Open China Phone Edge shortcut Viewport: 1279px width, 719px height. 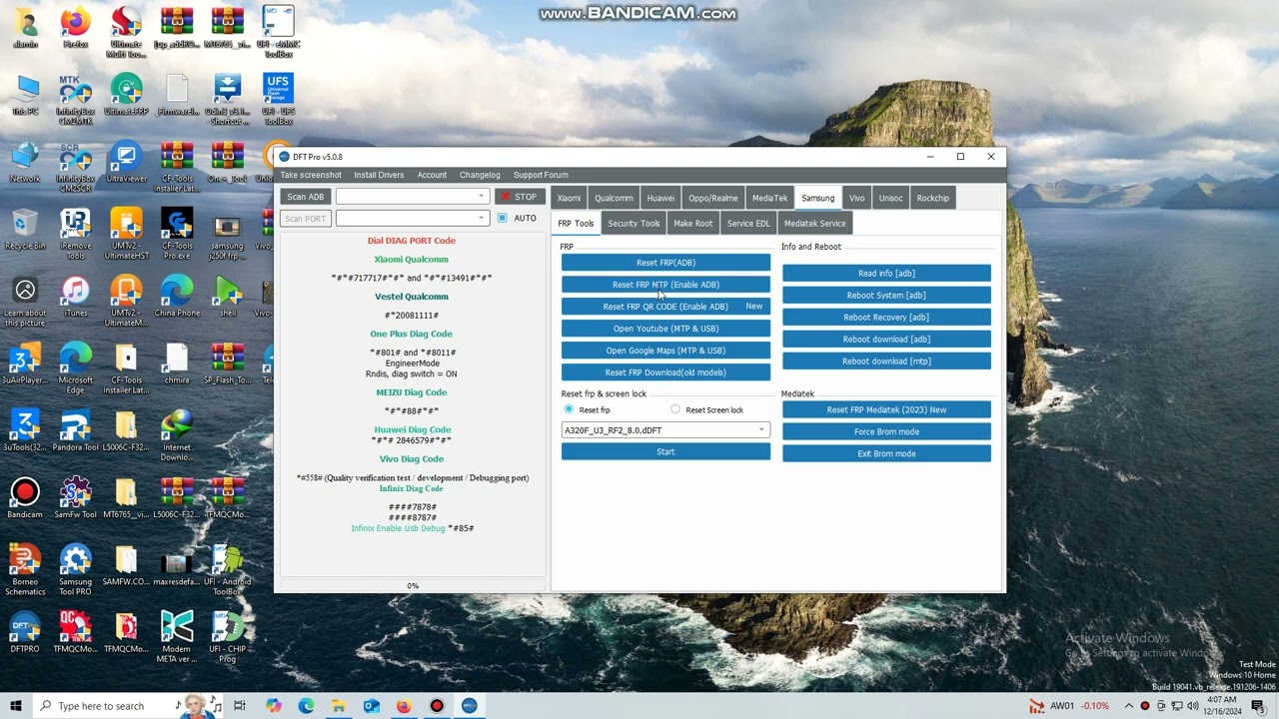point(177,297)
